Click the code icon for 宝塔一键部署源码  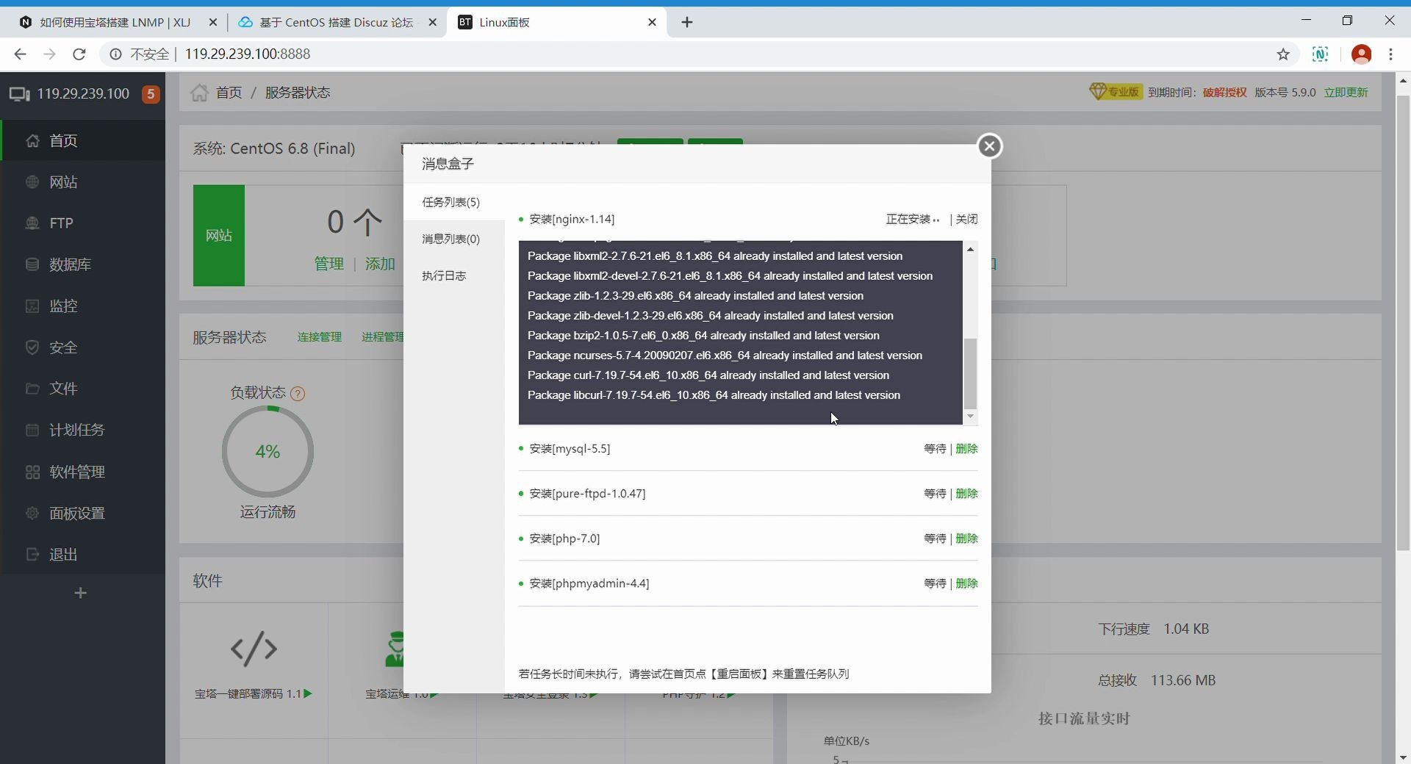point(254,649)
